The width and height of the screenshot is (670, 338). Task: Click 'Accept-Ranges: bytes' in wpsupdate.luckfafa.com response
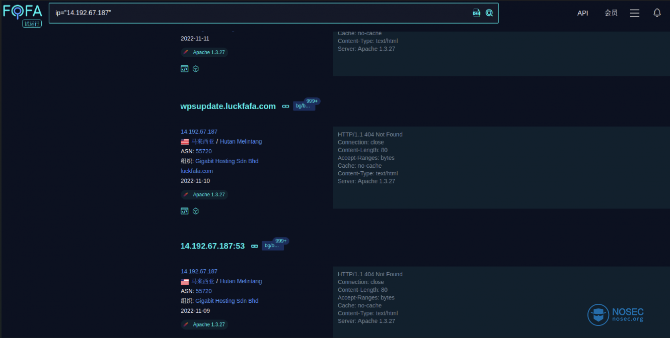(366, 158)
